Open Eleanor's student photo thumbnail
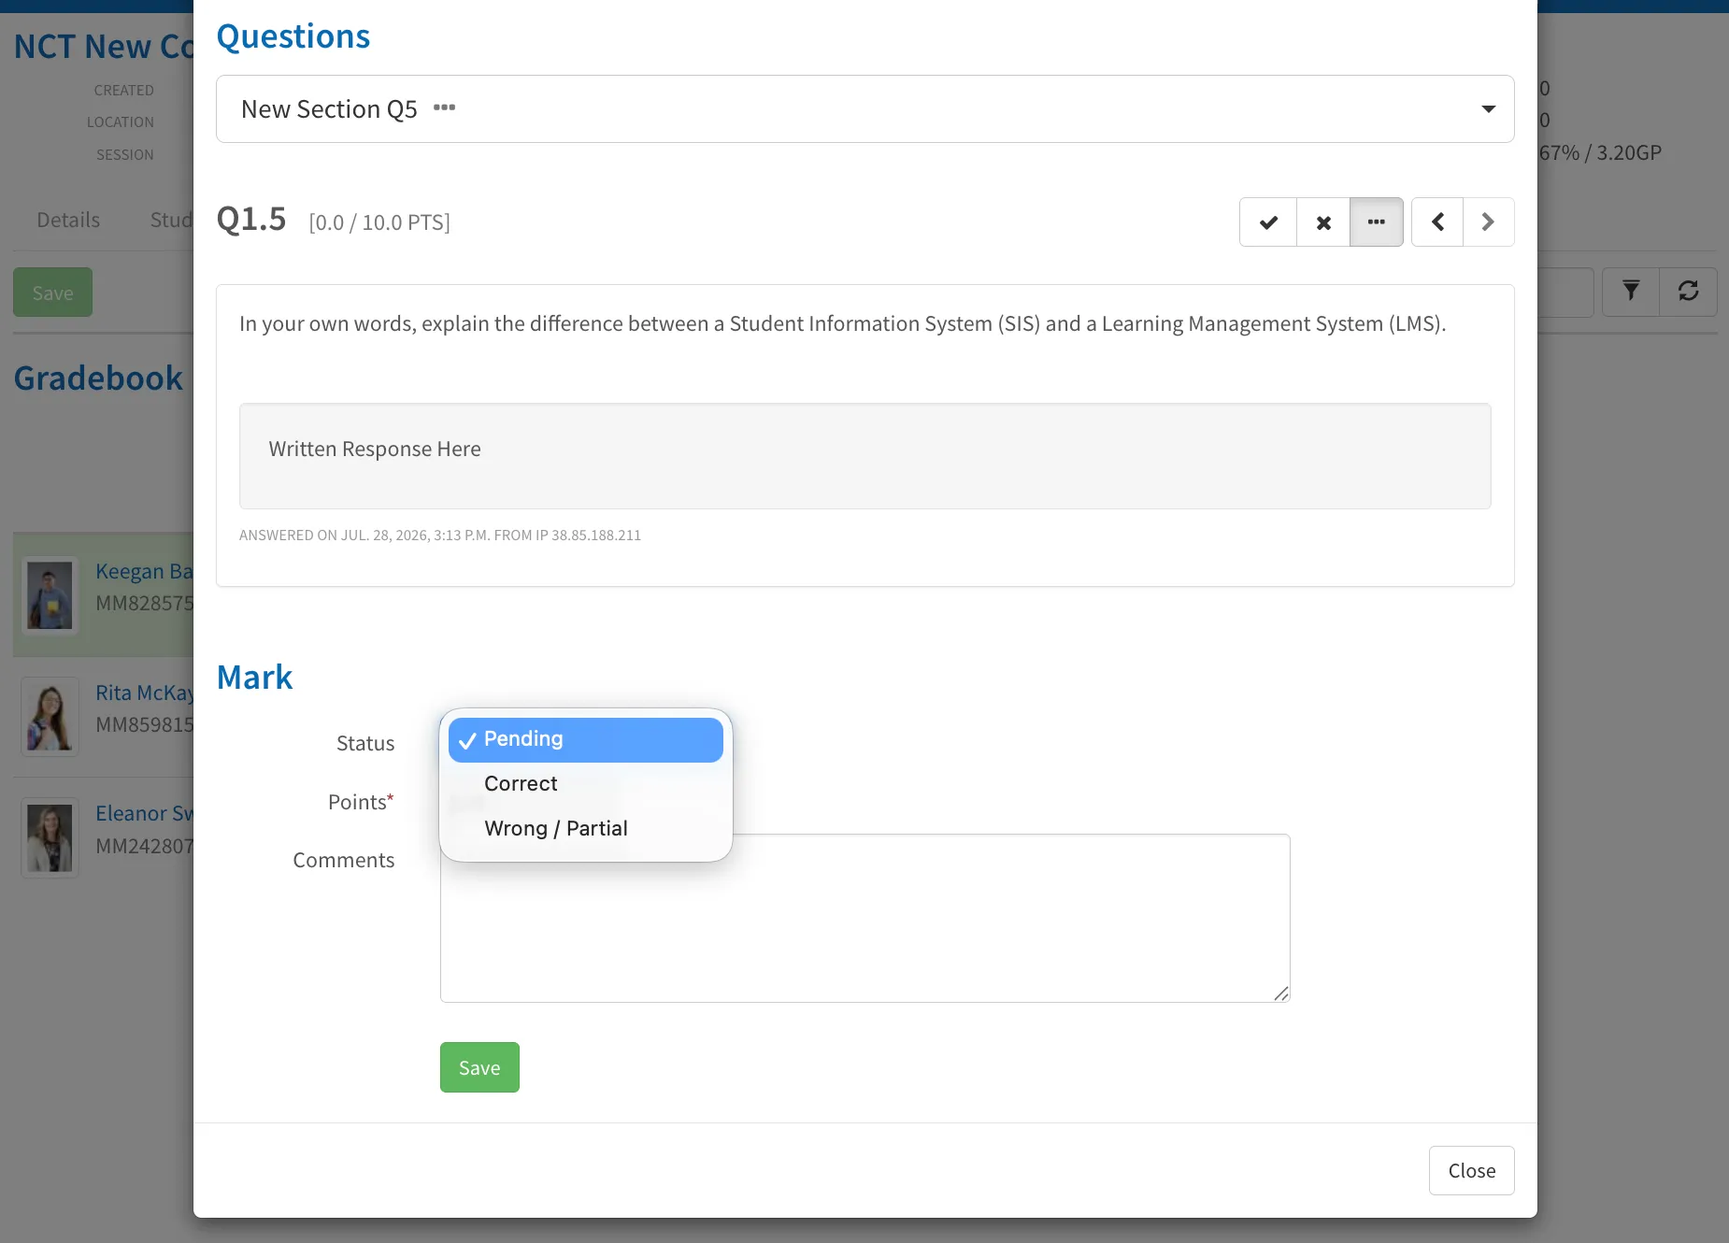This screenshot has height=1243, width=1729. 50,837
